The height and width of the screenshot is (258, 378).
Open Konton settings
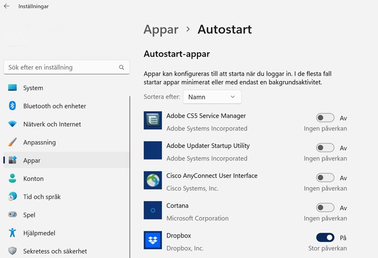[66, 178]
